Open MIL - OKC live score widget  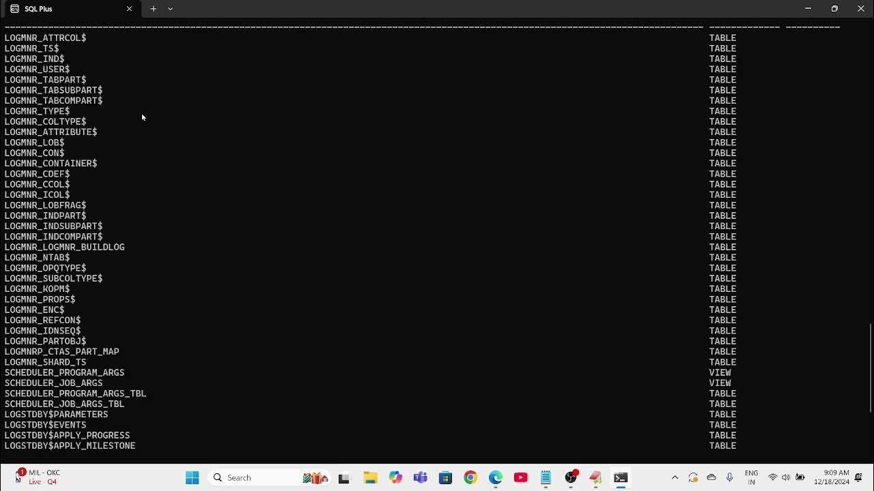(x=38, y=477)
